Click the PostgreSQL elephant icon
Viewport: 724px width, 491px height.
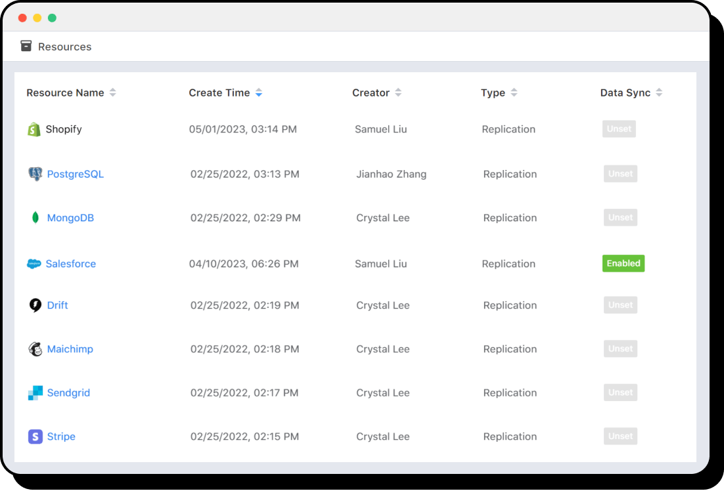click(x=35, y=174)
